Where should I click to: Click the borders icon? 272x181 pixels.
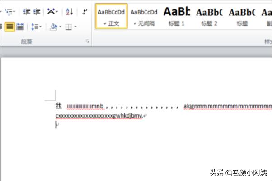pos(68,27)
